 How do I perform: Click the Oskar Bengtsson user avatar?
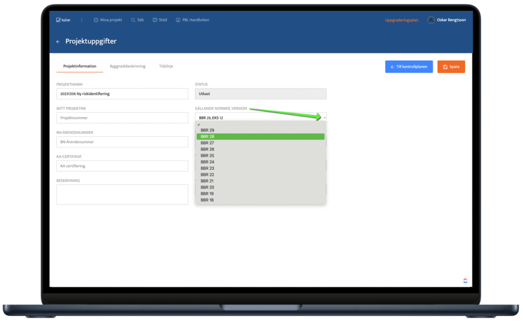pyautogui.click(x=431, y=20)
